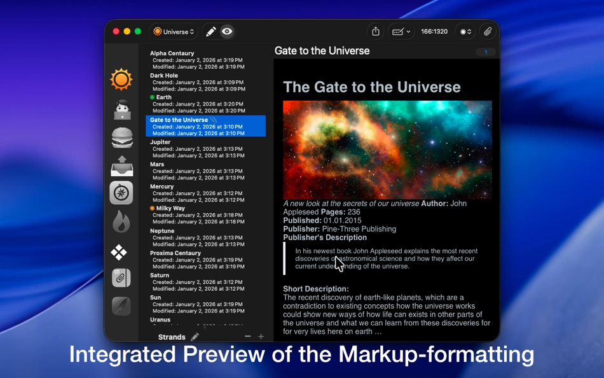Viewport: 604px width, 378px height.
Task: Open the Strands selector at sidebar bottom
Action: click(x=173, y=337)
